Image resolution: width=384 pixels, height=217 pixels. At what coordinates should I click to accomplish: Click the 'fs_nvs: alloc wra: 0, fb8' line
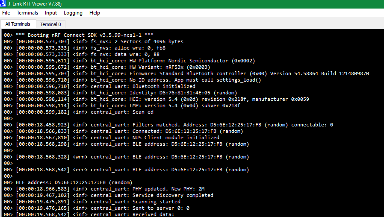(85, 48)
